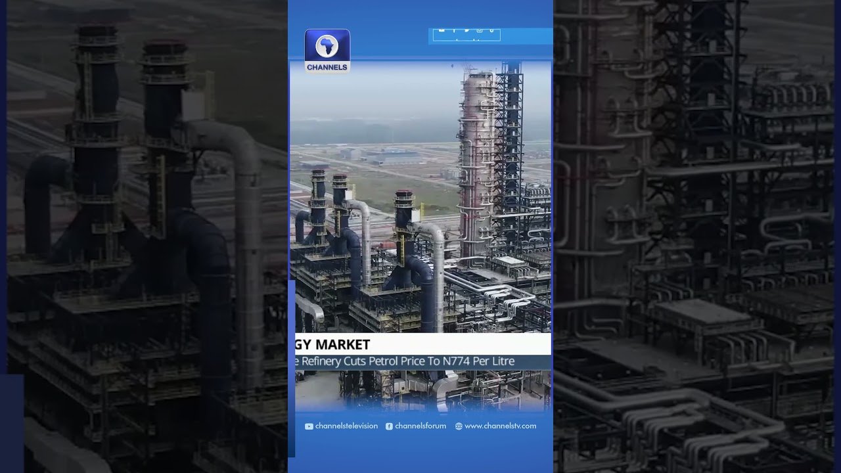
Task: Click the CHANNELS wordmark below the logo
Action: point(327,67)
